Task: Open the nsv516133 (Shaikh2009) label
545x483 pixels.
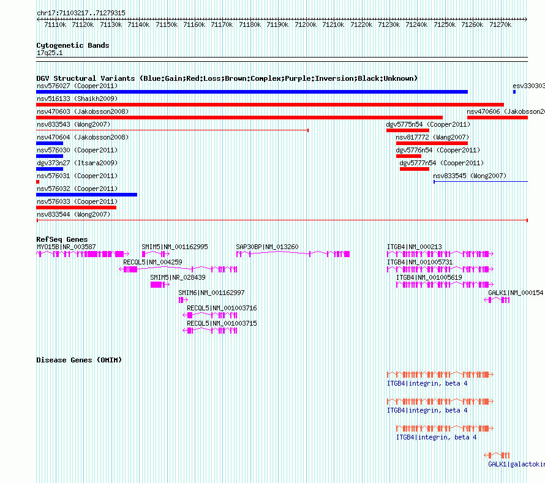Action: tap(77, 99)
